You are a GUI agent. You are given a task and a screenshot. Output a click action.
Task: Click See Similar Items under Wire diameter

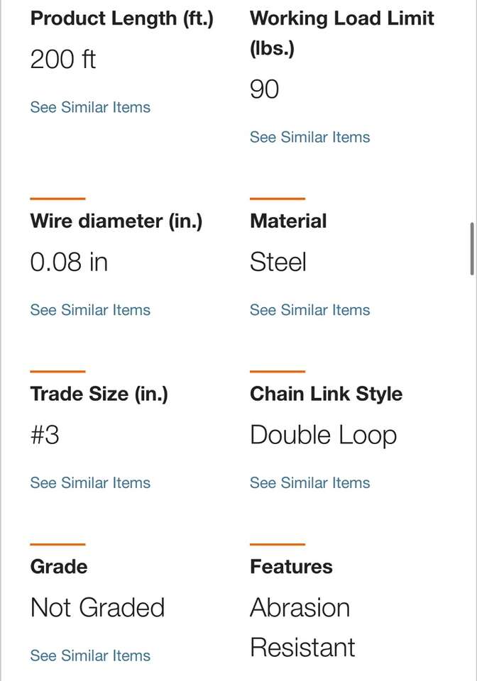coord(90,310)
